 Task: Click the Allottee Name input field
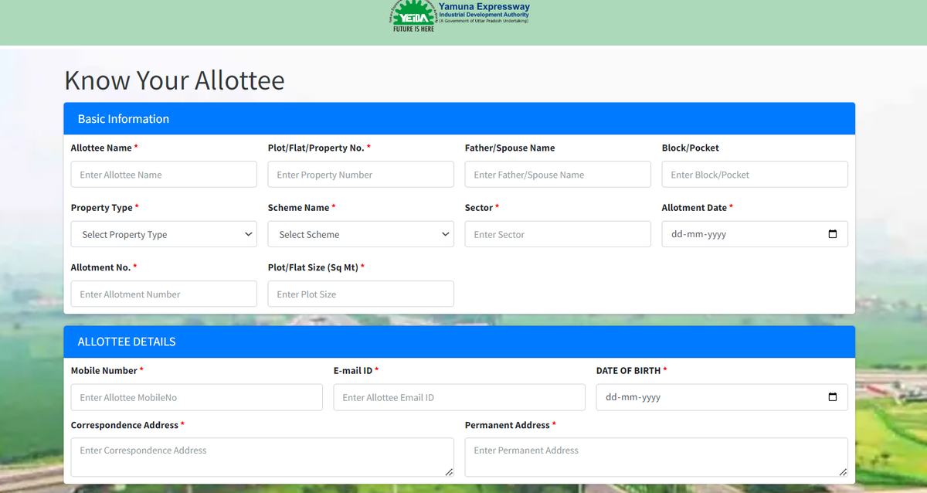(x=163, y=174)
